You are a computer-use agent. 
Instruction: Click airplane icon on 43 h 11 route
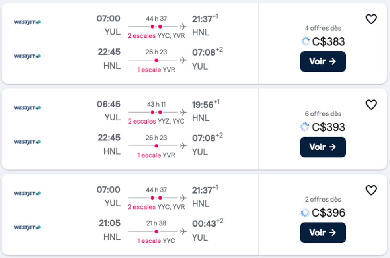tap(183, 113)
